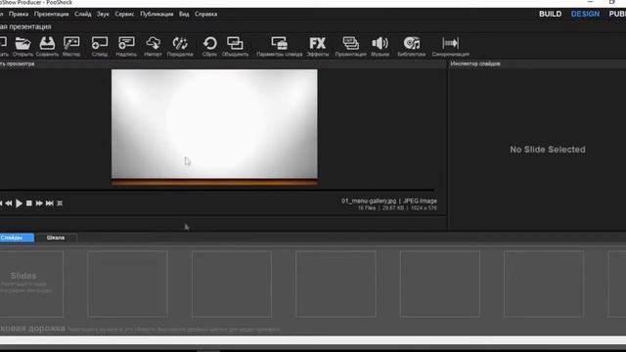Open Презентация (Show) options icon
Image resolution: width=626 pixels, height=352 pixels.
click(350, 43)
